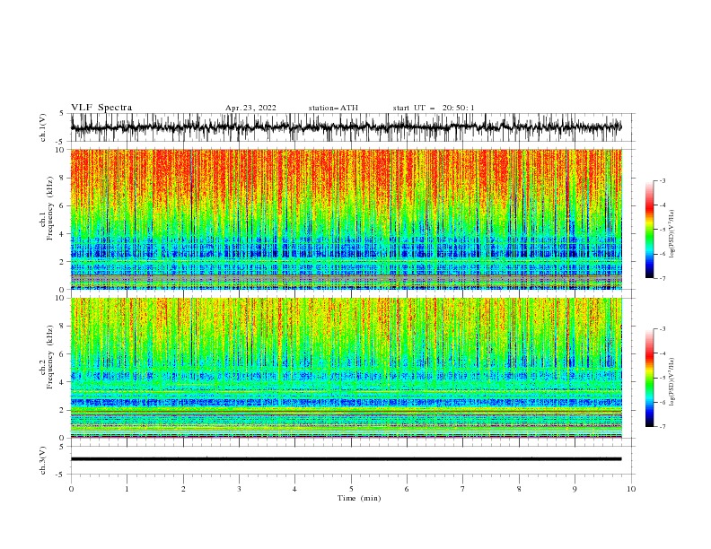Click the "5" tick on the time axis
This screenshot has height=549, width=711.
pos(351,489)
